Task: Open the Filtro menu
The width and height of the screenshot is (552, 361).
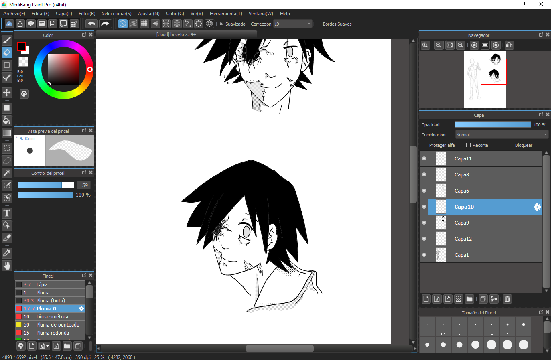Action: pyautogui.click(x=87, y=14)
